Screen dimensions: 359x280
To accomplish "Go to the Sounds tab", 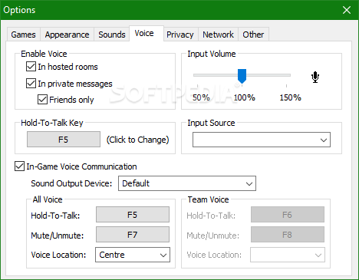I will (x=112, y=35).
